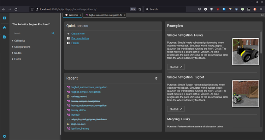Open recent ignition_battery flow
This screenshot has width=265, height=140.
pyautogui.click(x=80, y=128)
